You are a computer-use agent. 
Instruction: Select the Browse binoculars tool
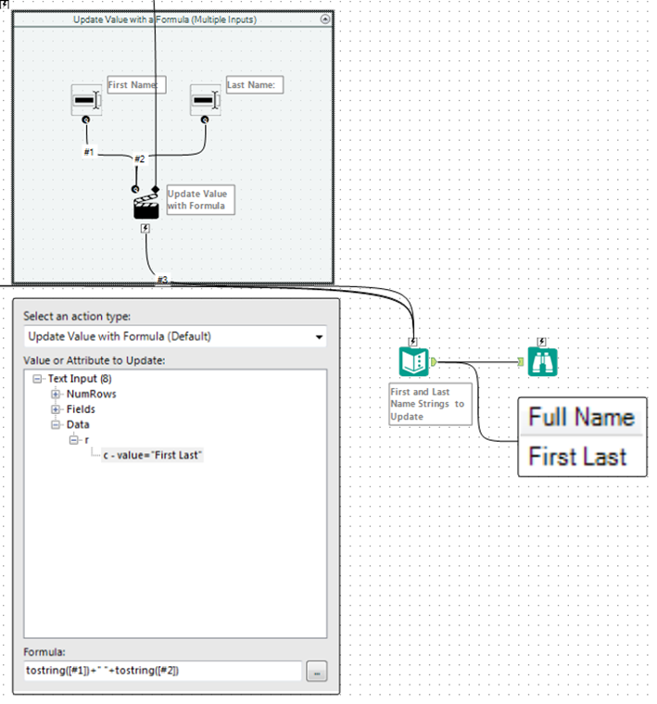pos(542,361)
